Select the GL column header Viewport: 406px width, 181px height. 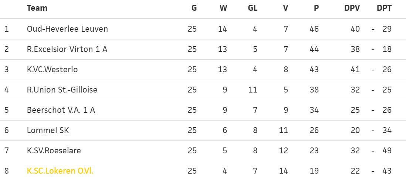[x=252, y=8]
